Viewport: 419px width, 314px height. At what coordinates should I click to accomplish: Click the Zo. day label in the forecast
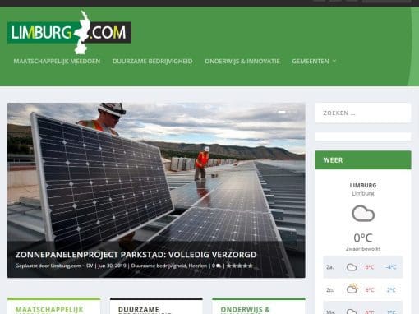pyautogui.click(x=330, y=289)
